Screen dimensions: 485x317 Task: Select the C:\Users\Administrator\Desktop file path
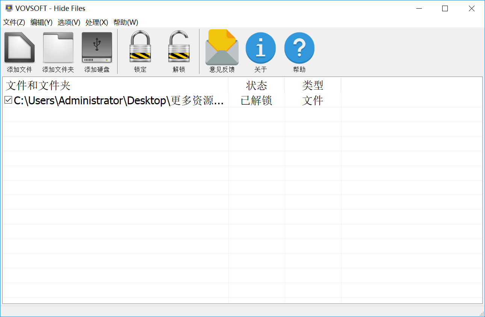[119, 101]
